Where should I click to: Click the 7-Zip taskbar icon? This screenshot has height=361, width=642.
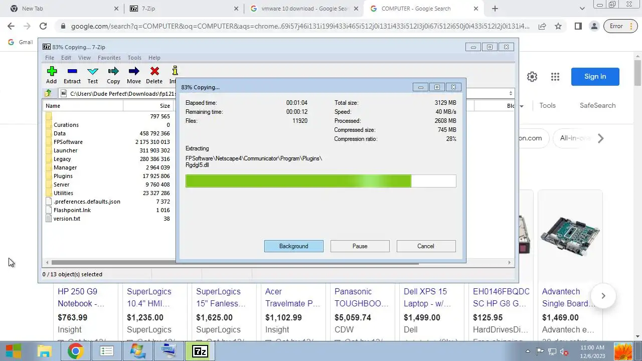click(x=200, y=351)
